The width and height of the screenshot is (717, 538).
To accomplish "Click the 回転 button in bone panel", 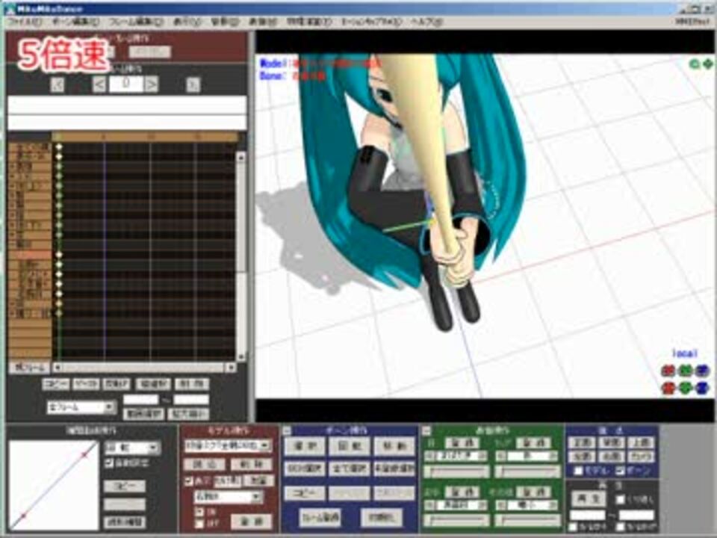I will (350, 446).
